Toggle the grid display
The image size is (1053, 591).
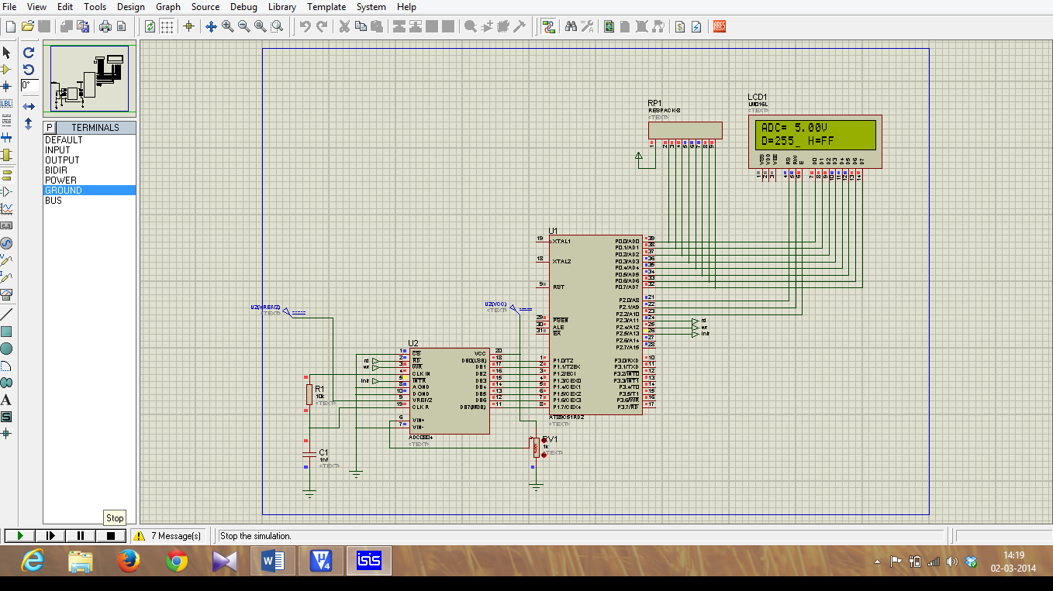[x=167, y=26]
